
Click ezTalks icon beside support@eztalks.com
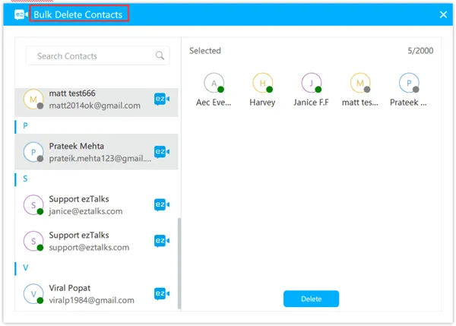162,241
